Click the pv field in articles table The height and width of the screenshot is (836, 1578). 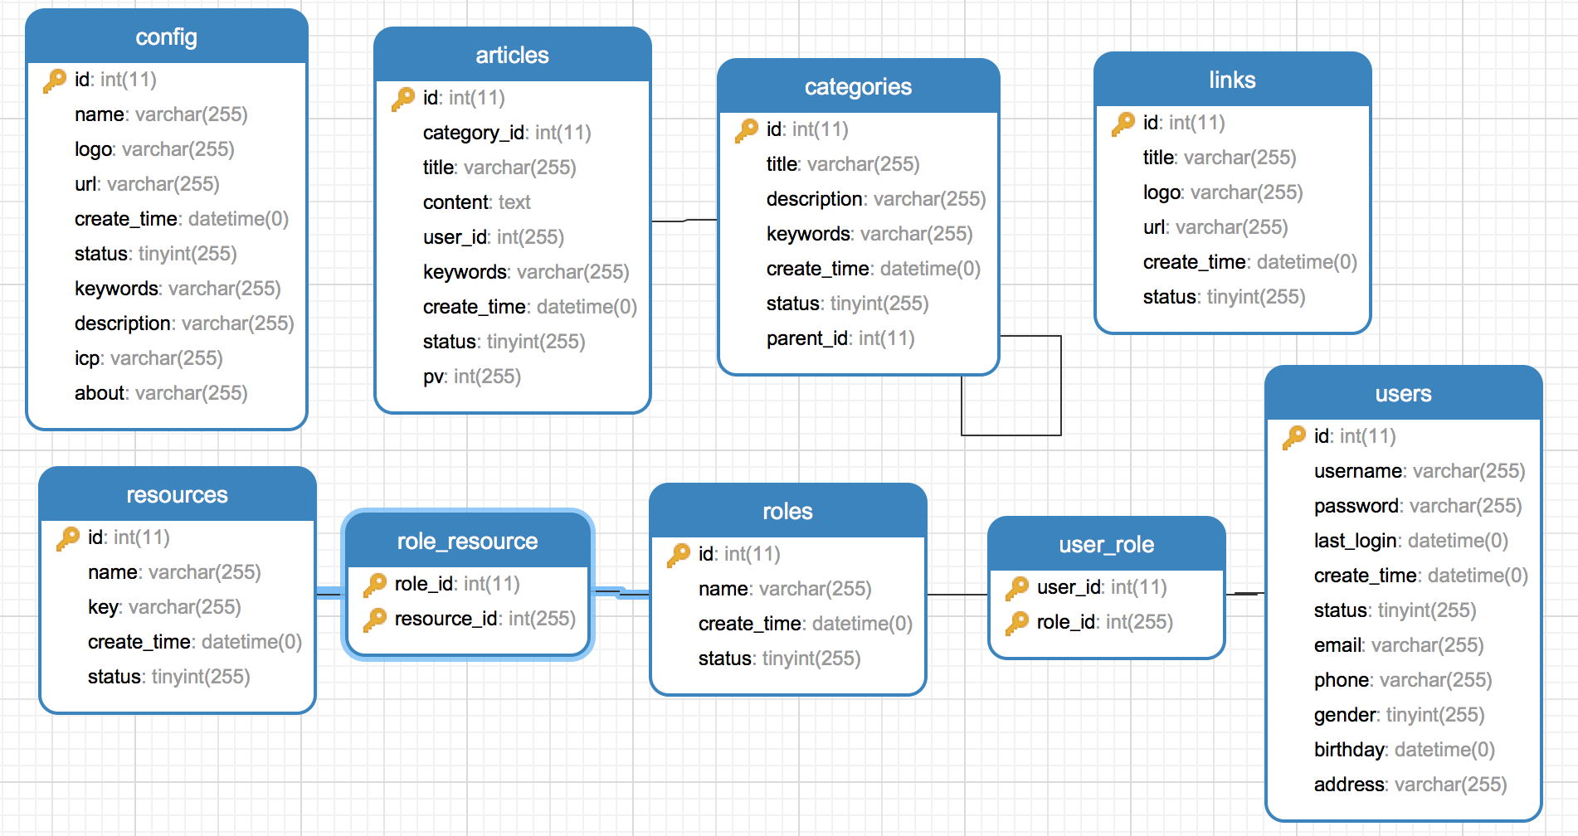471,377
